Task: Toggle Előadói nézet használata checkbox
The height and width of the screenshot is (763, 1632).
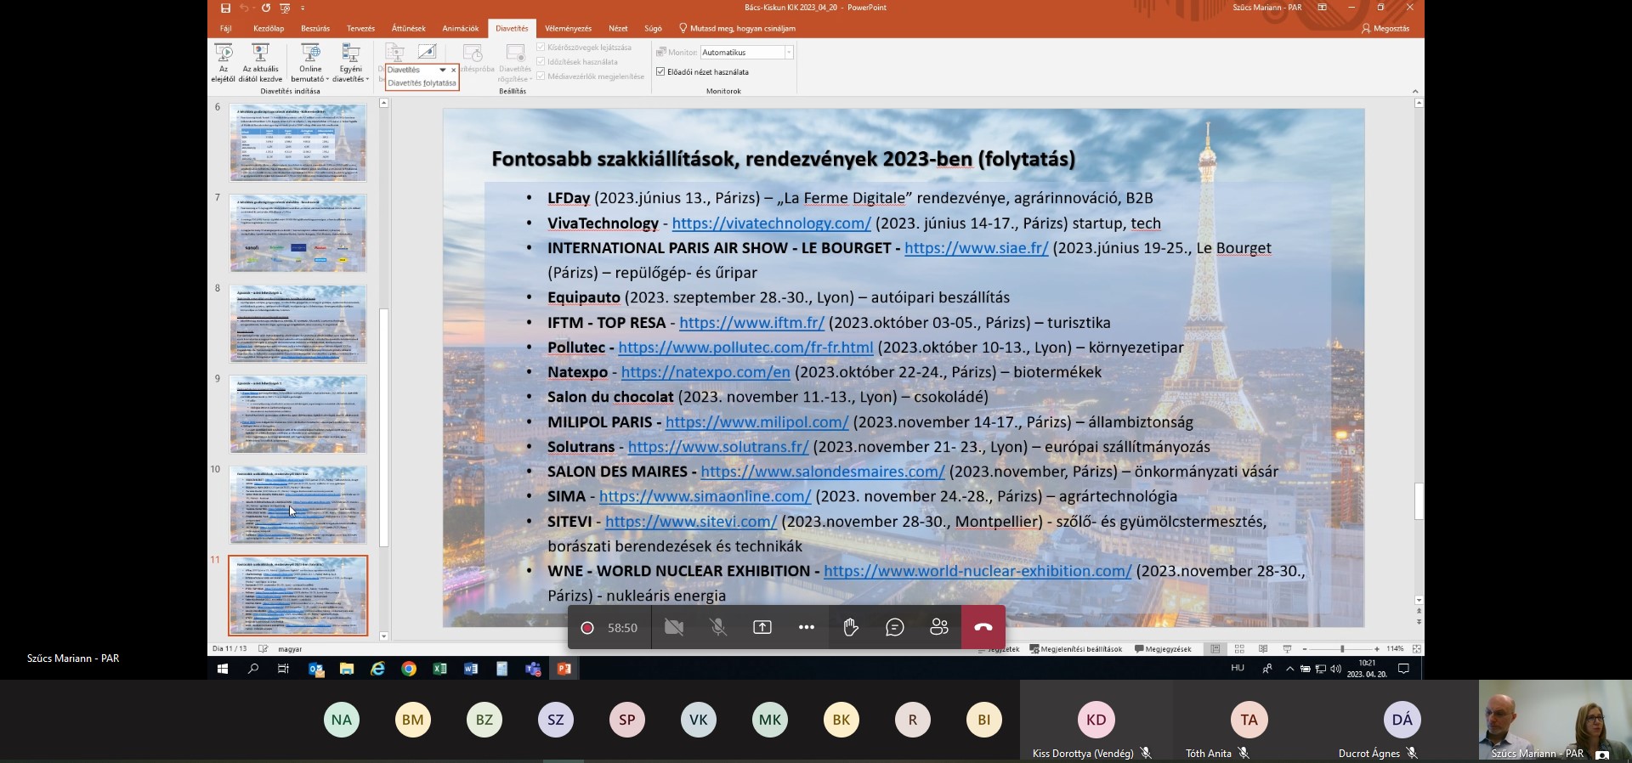Action: pos(660,72)
